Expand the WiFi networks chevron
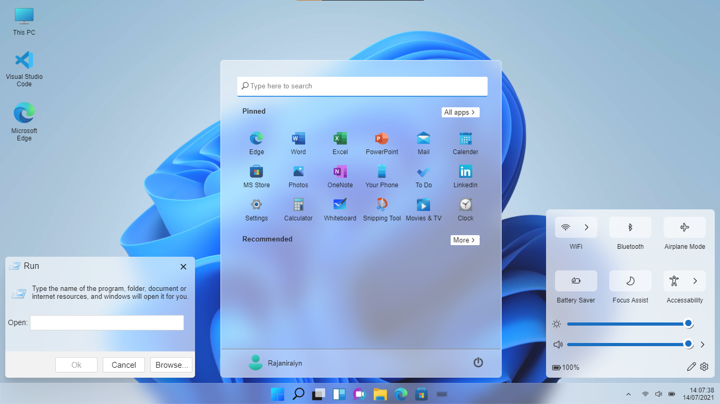The image size is (720, 404). pyautogui.click(x=587, y=227)
